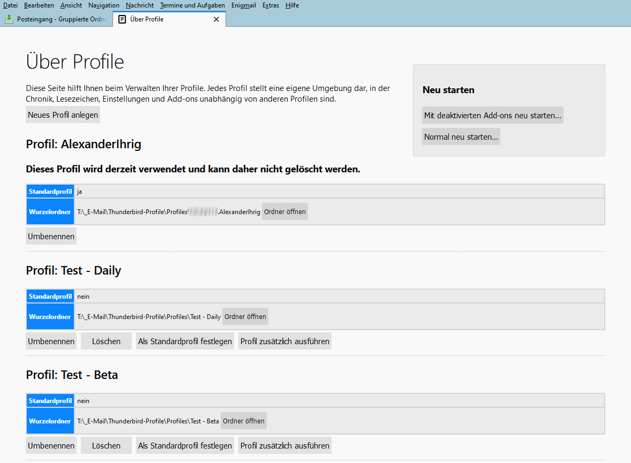Screen dimensions: 631x463
Task: Rename the AlexanderIhrig profile
Action: (51, 236)
